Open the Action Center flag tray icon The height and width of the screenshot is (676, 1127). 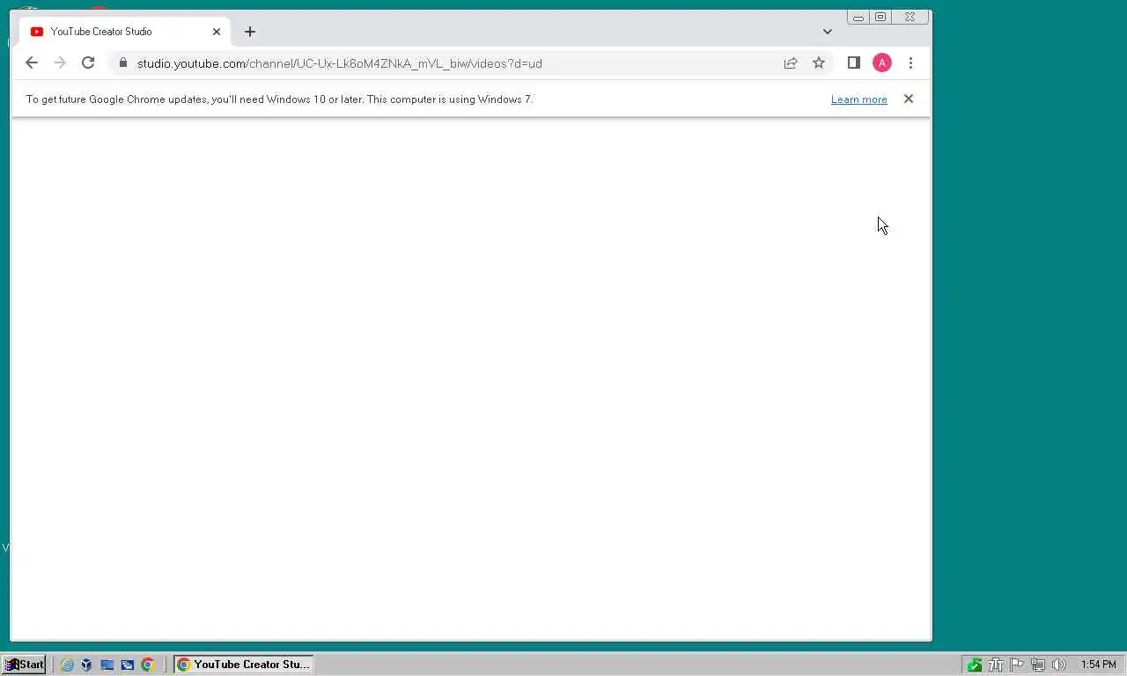(1017, 665)
